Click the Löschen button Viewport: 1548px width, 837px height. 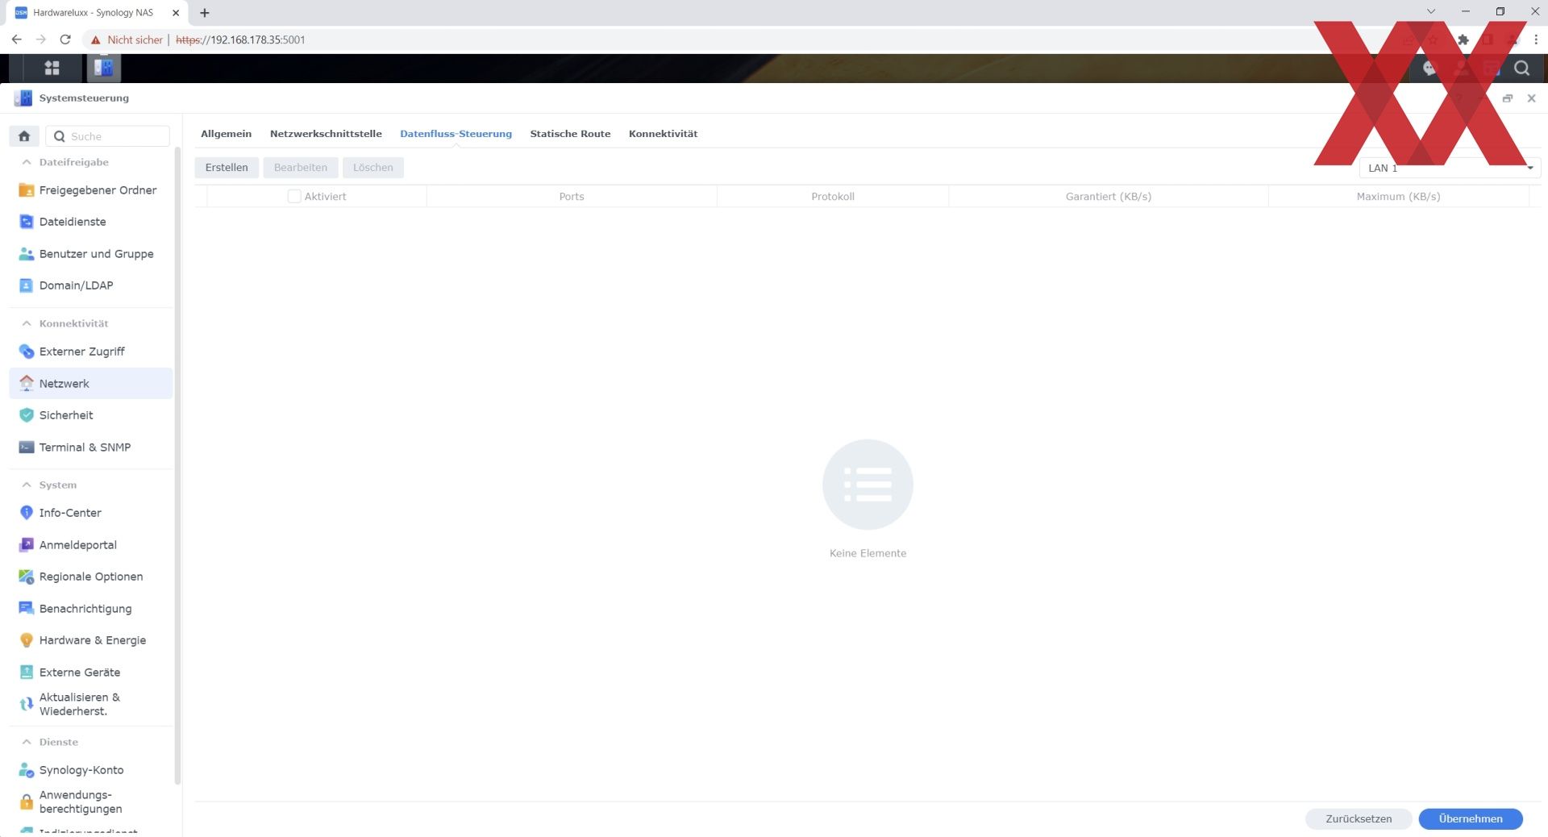click(x=373, y=168)
